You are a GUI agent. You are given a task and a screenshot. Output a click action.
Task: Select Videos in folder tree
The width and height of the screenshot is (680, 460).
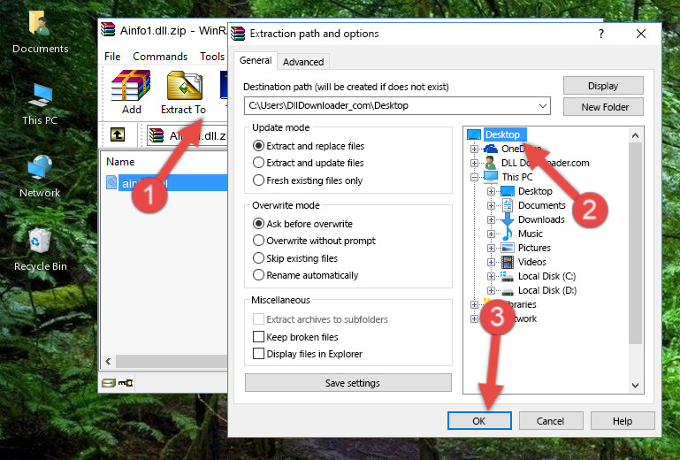coord(532,262)
